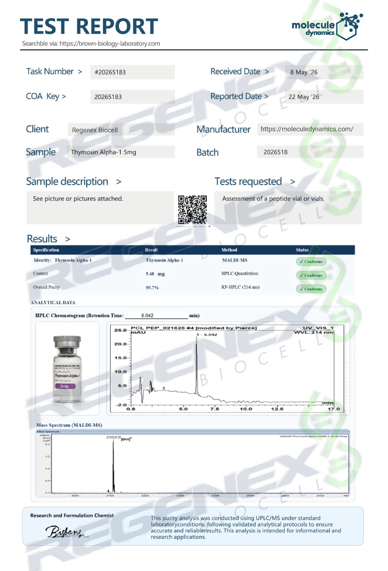Click the arrow next to Task Number

coord(80,72)
